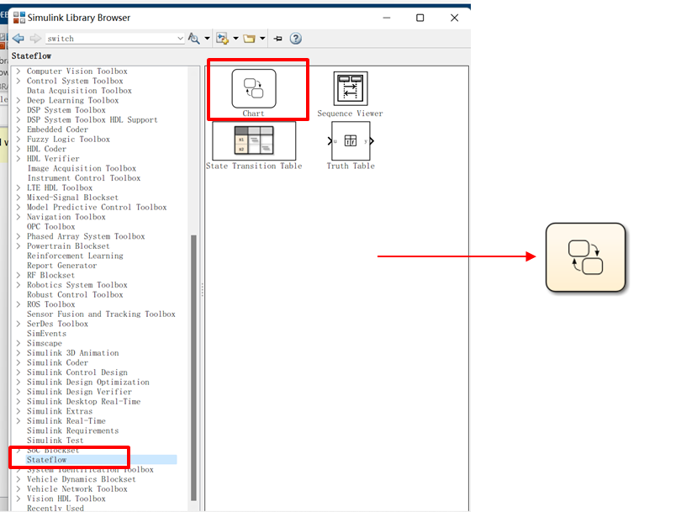
Task: Select Simulink Design Optimization in tree
Action: 87,383
